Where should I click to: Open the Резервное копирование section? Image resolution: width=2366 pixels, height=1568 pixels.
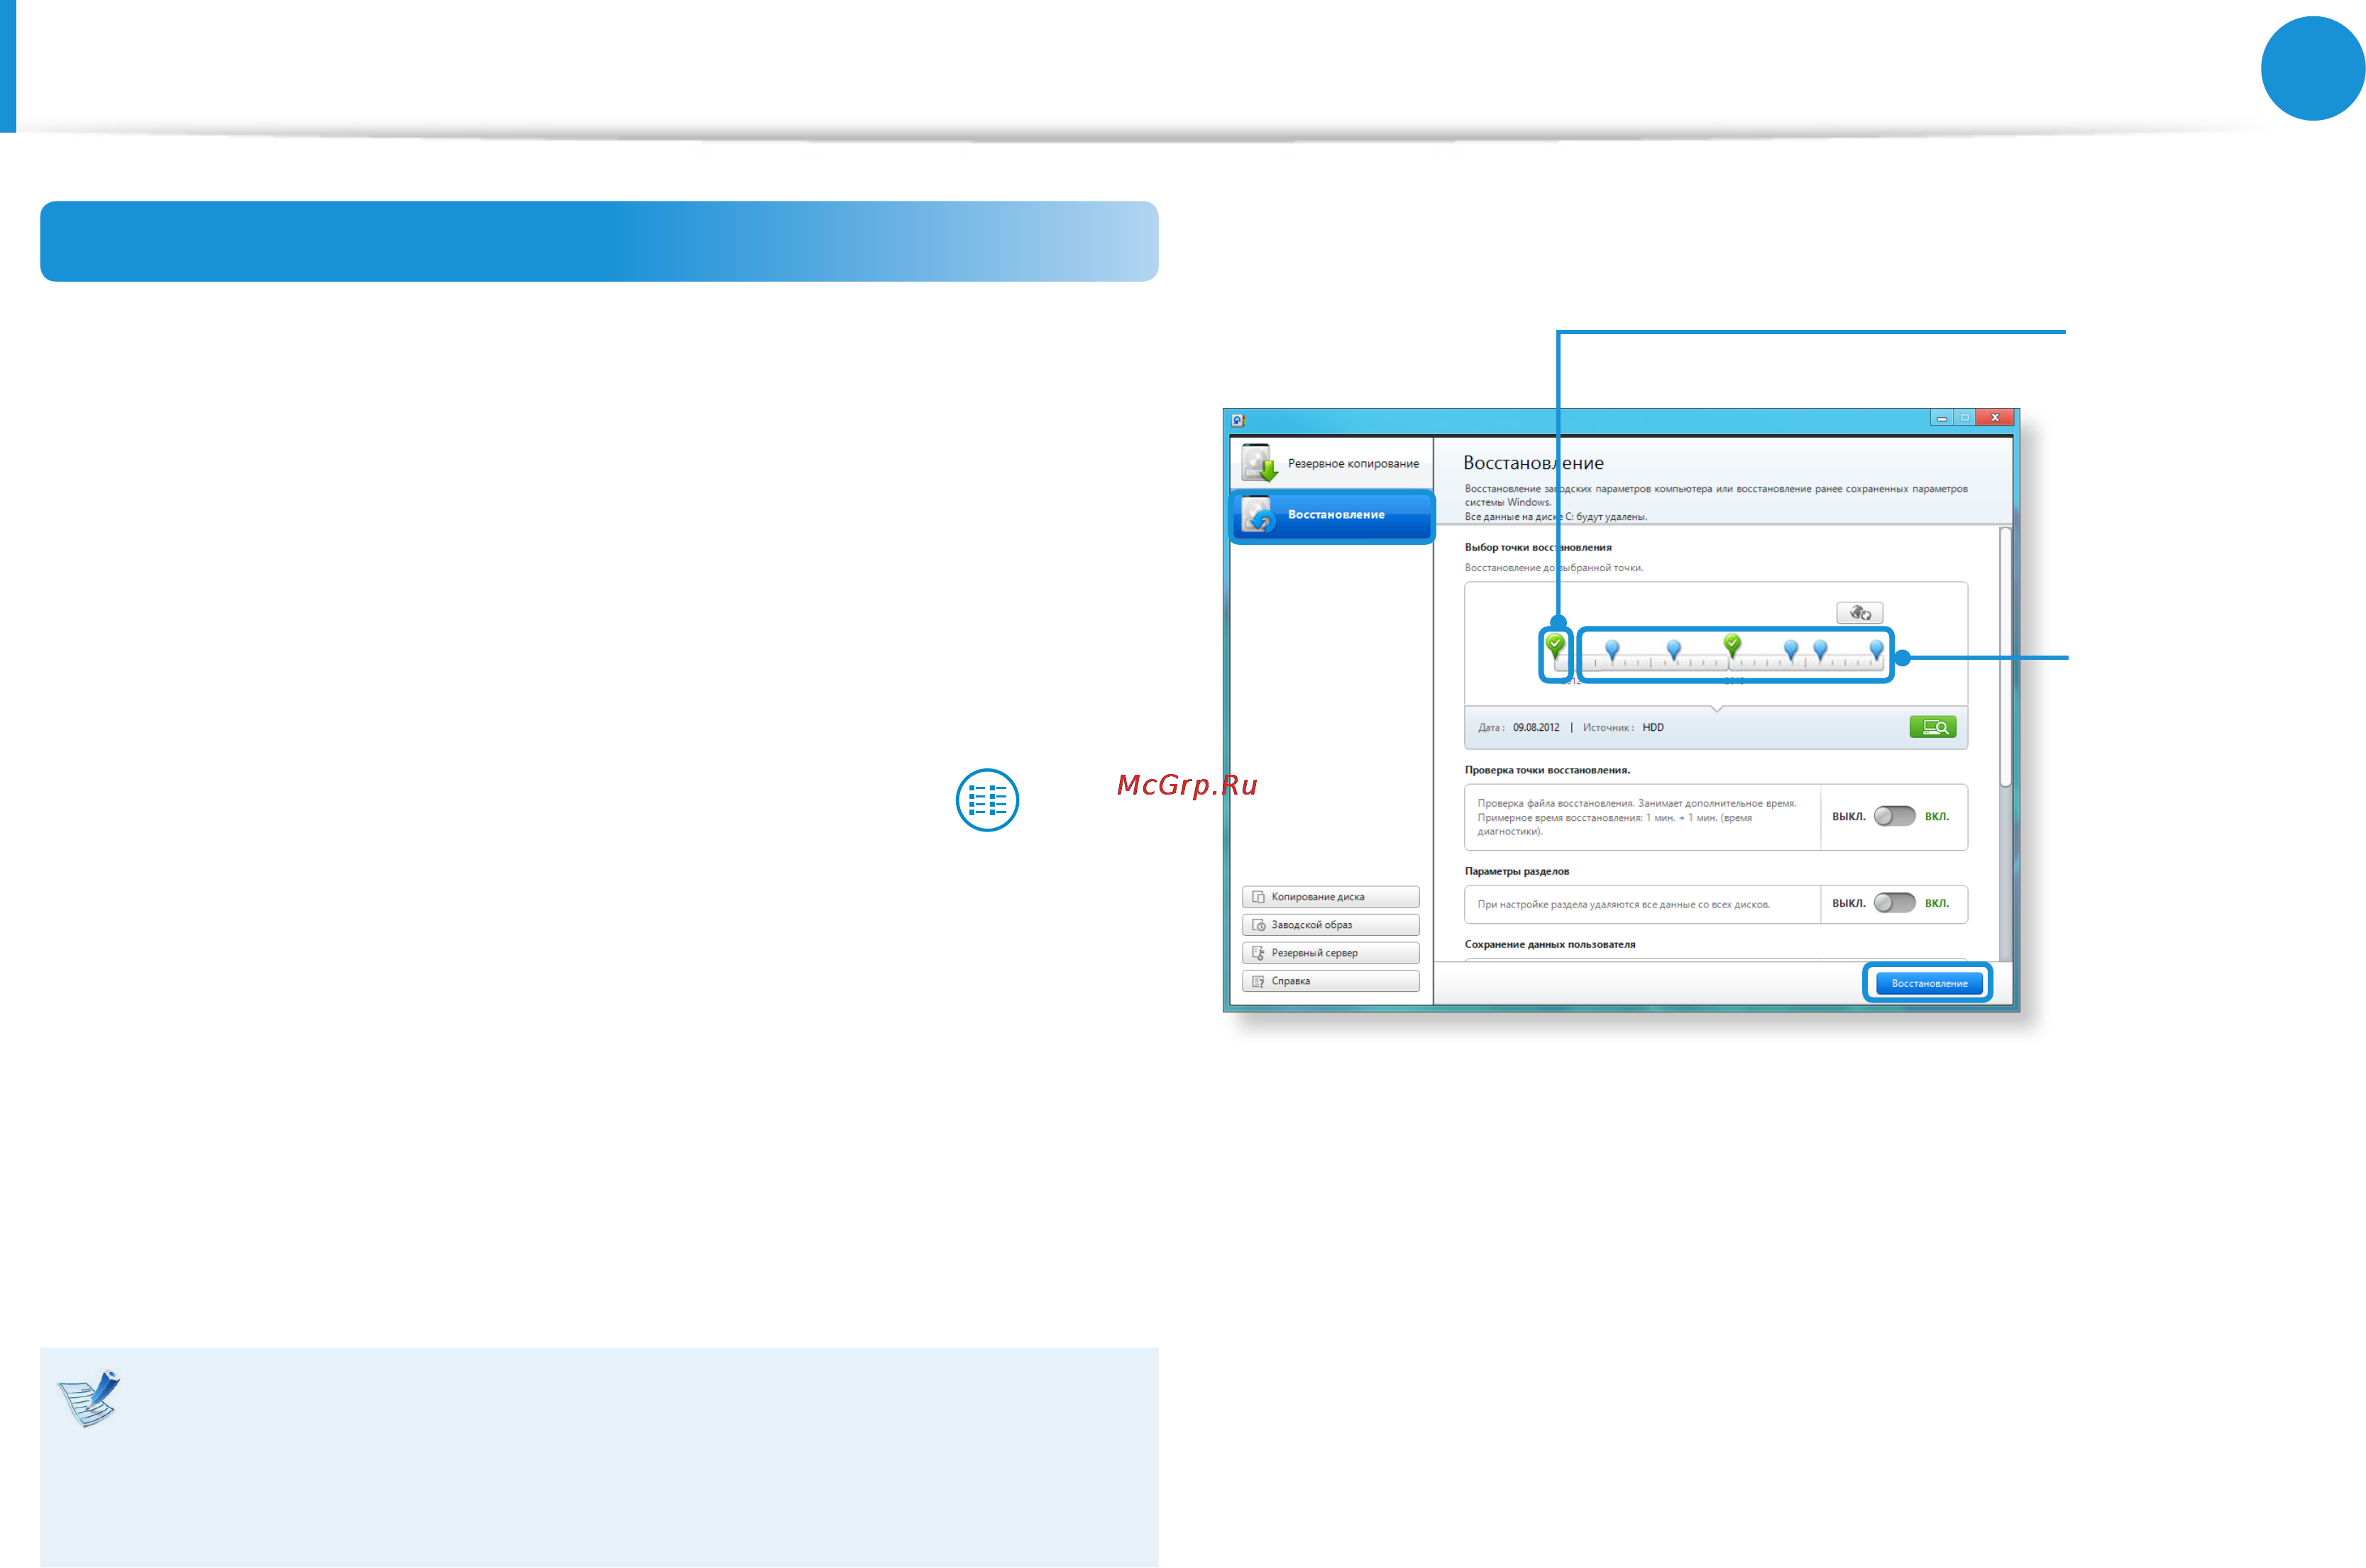(x=1331, y=463)
